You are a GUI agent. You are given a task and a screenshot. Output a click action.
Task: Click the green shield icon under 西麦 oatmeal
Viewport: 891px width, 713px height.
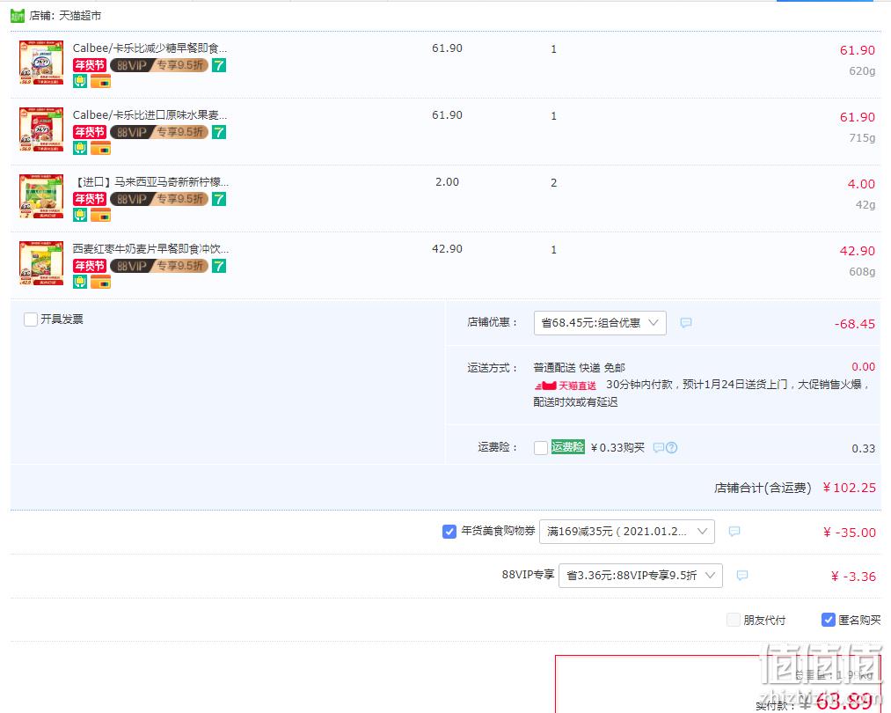(x=80, y=282)
